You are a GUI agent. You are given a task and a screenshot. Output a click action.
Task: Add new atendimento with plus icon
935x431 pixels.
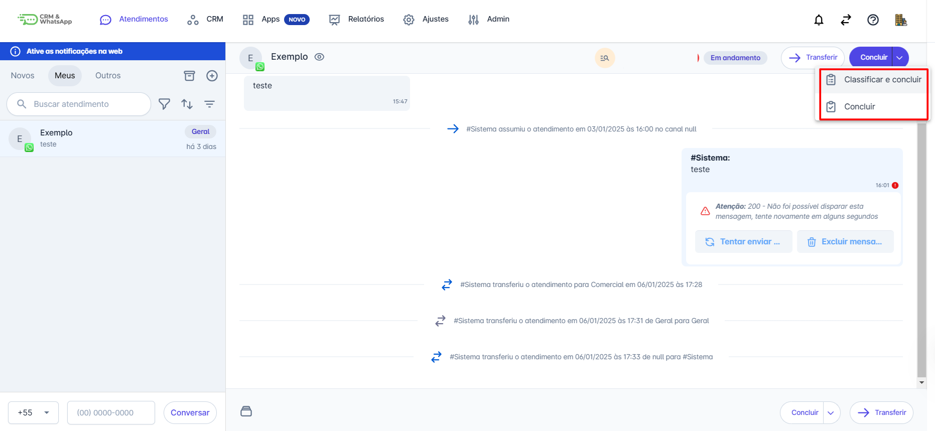(212, 76)
